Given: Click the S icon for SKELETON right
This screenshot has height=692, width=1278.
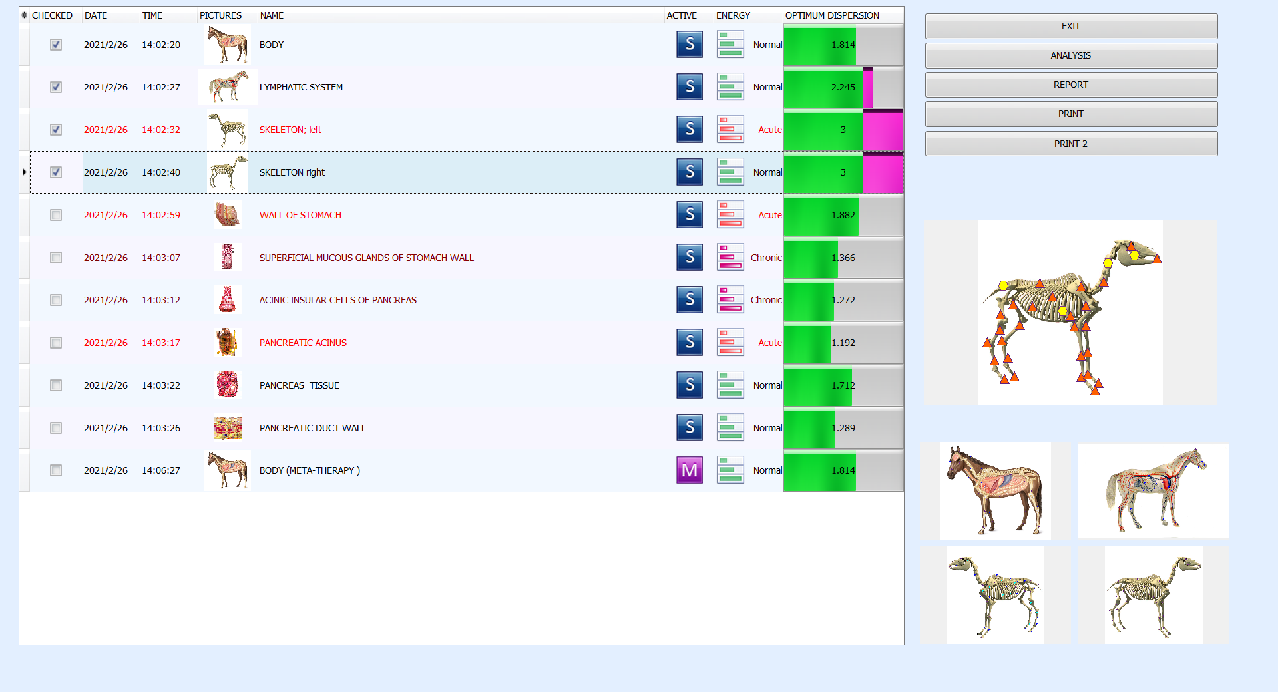Looking at the screenshot, I should coord(690,172).
